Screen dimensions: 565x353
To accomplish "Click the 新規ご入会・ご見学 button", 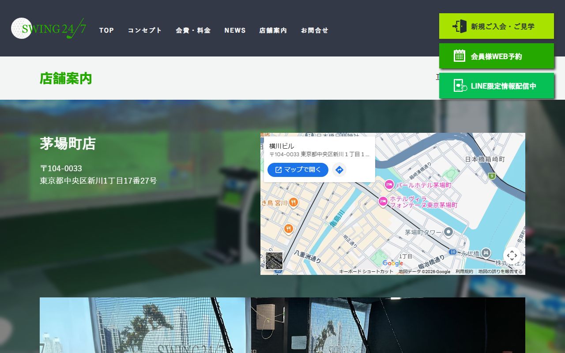I will pos(497,26).
